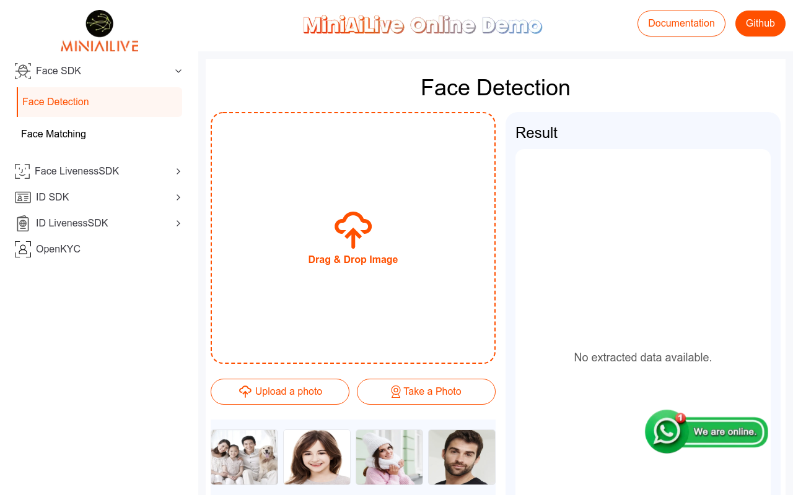
Task: Go to the Github page
Action: point(760,24)
